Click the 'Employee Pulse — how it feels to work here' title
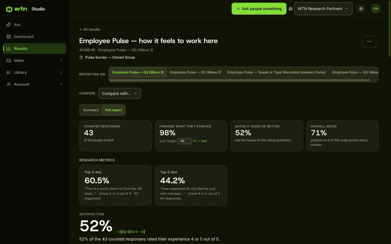 click(148, 41)
